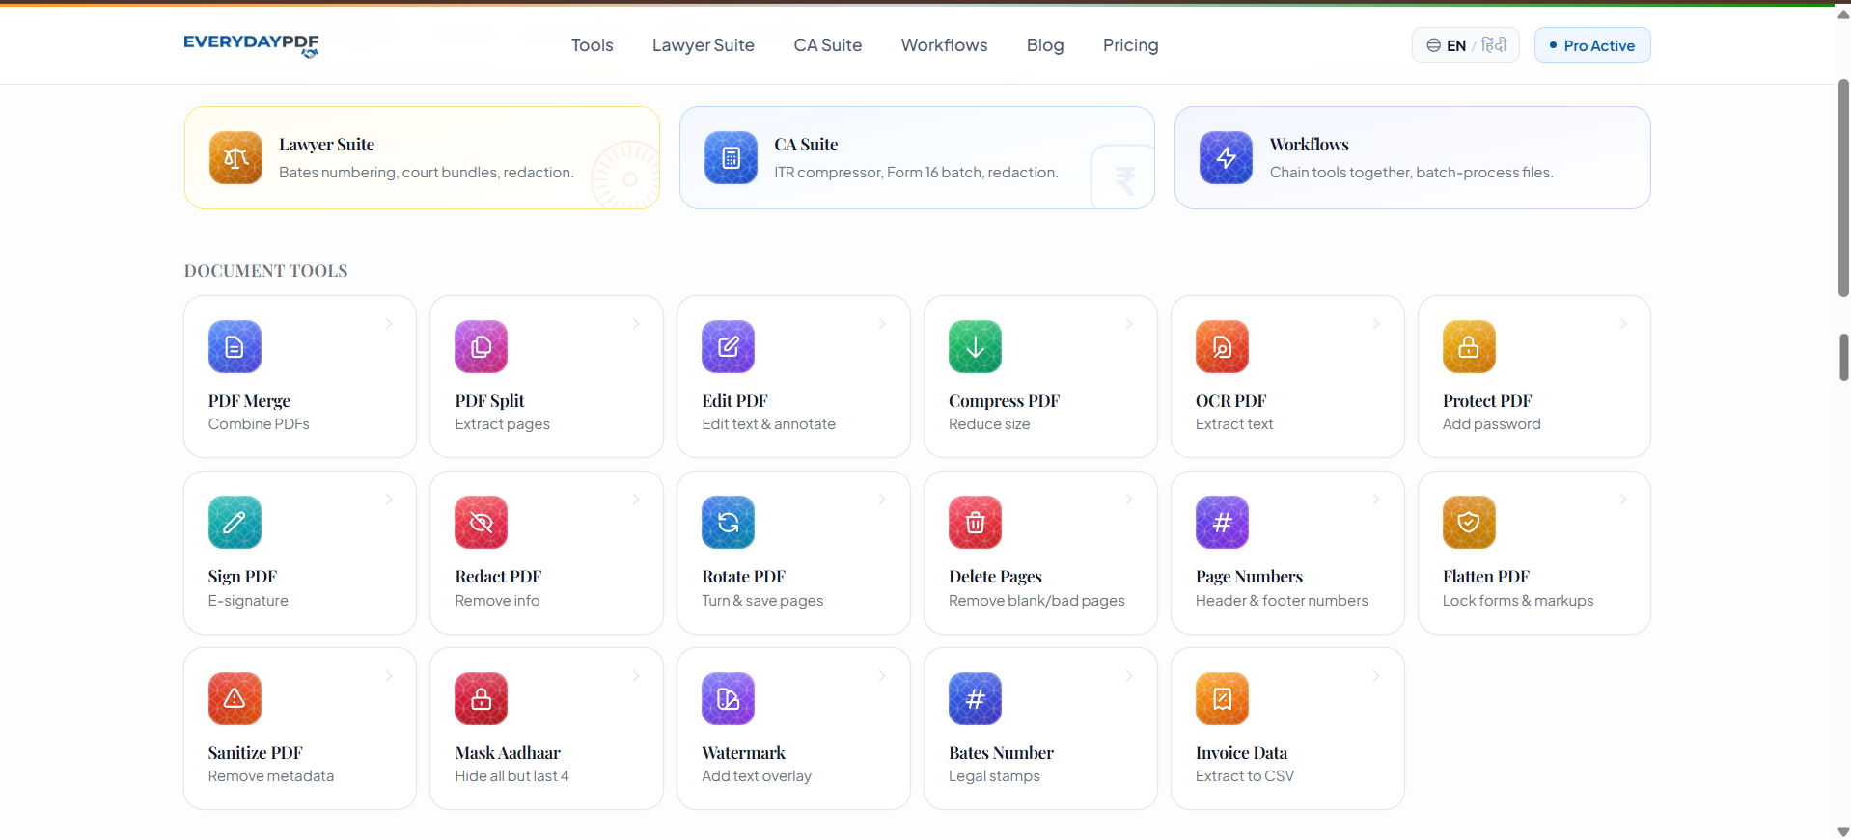
Task: Select the PDF Split icon
Action: (481, 347)
